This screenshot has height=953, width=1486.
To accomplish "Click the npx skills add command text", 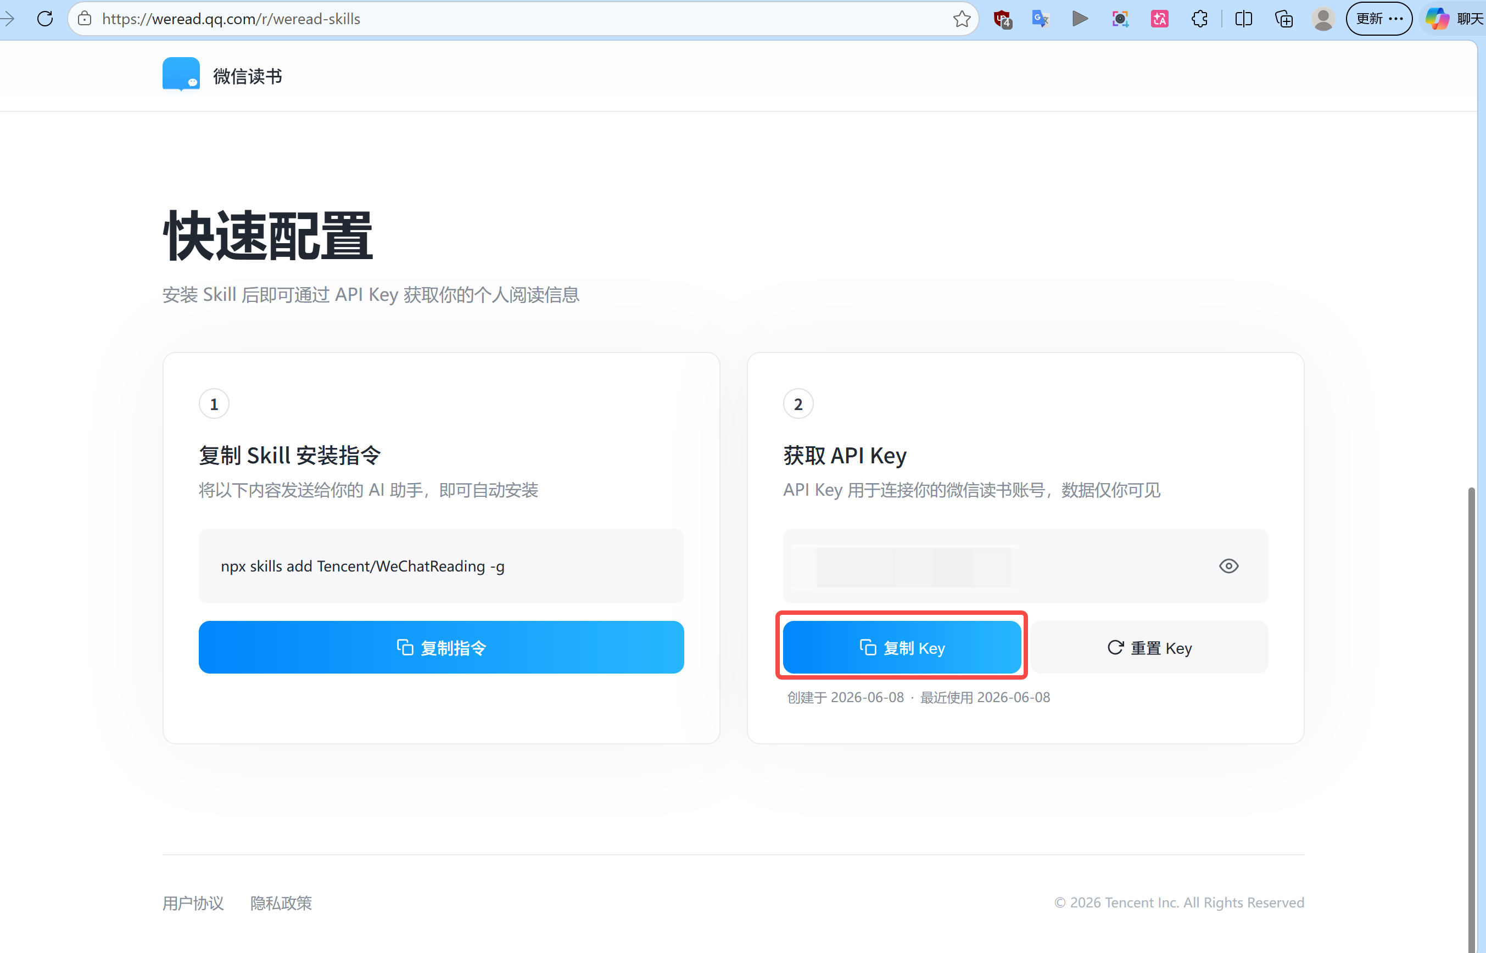I will 362,566.
